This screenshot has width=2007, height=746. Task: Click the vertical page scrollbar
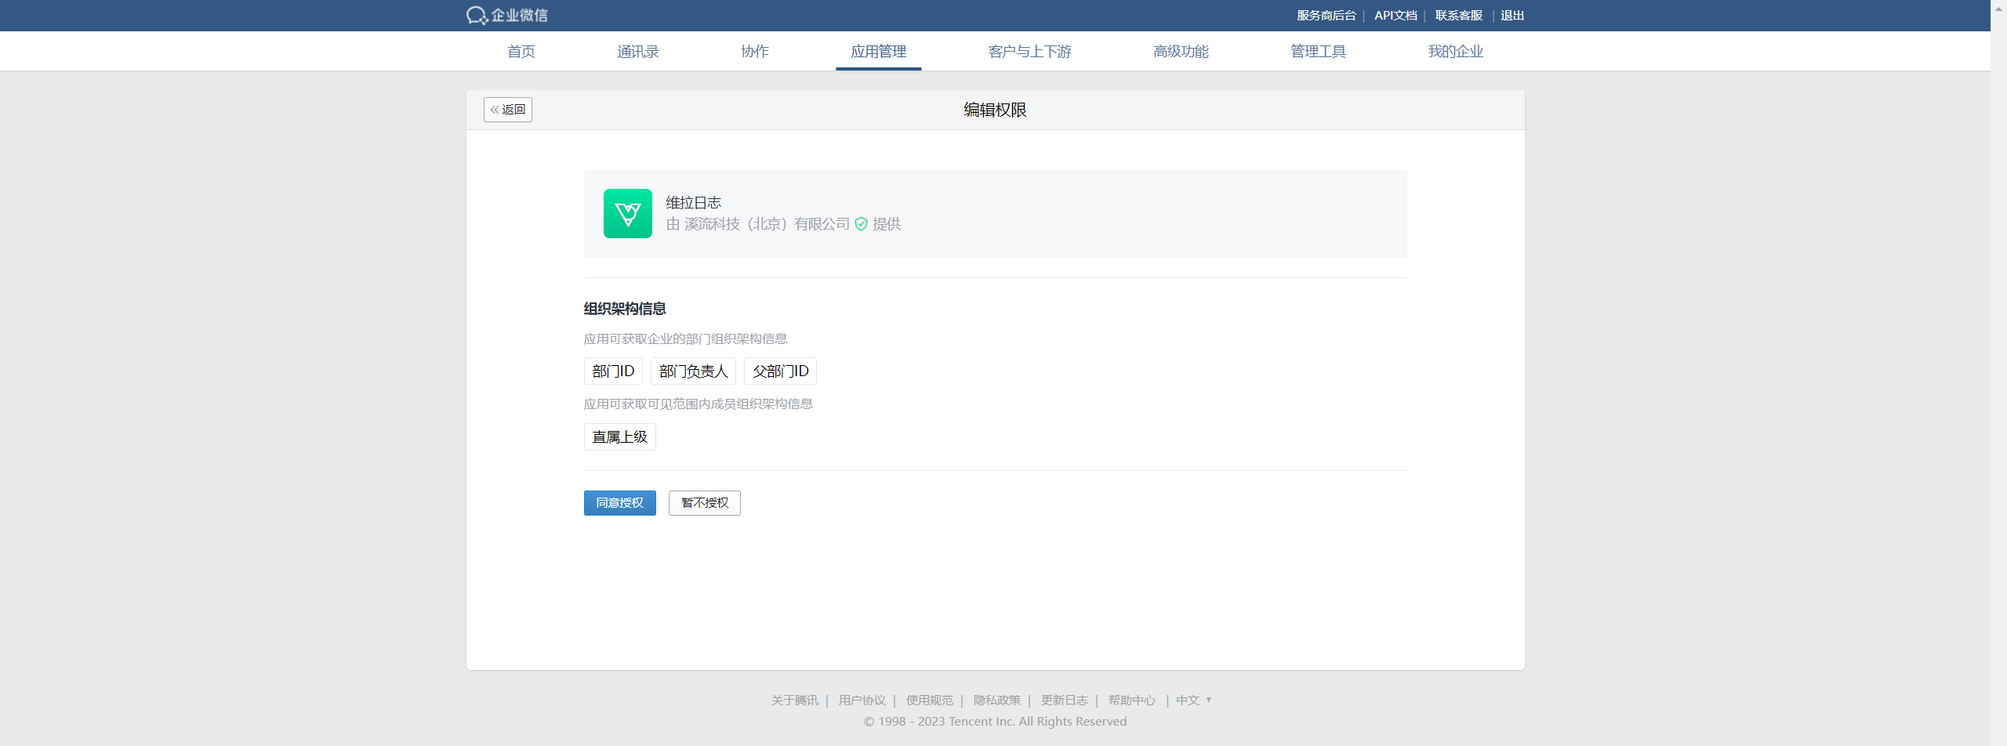click(x=1998, y=373)
